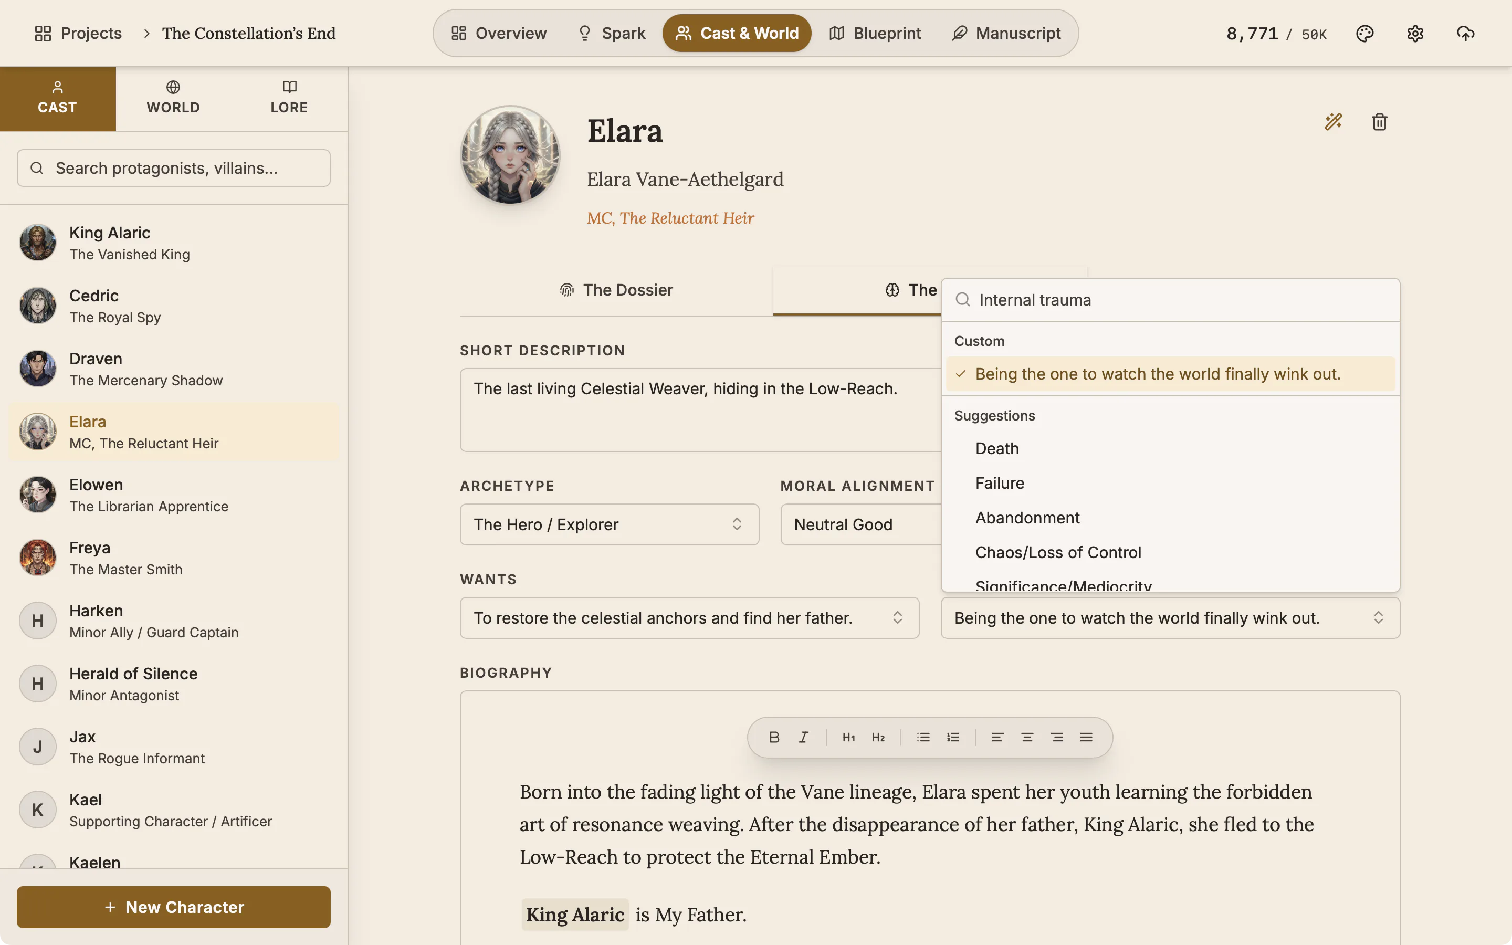Open the color palette theme icon
The image size is (1512, 945).
click(x=1364, y=33)
